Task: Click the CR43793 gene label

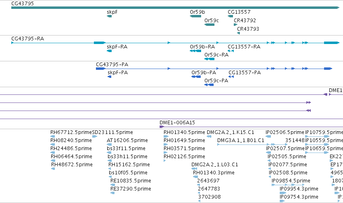Action: click(x=248, y=29)
